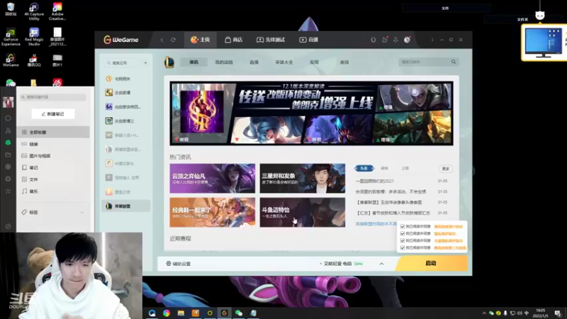Open the WeGame three-dot menu
Screen dimensions: 567x319
pos(432,40)
